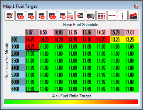
Task: Select the 12.15 column header
Action: click(x=75, y=32)
